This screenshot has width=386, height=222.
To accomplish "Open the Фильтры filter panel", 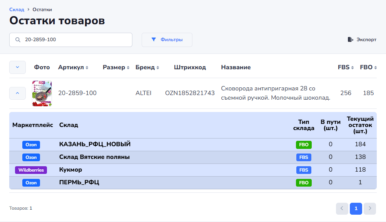I will point(167,40).
